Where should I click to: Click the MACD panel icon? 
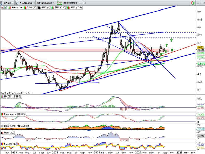[x=2, y=97]
